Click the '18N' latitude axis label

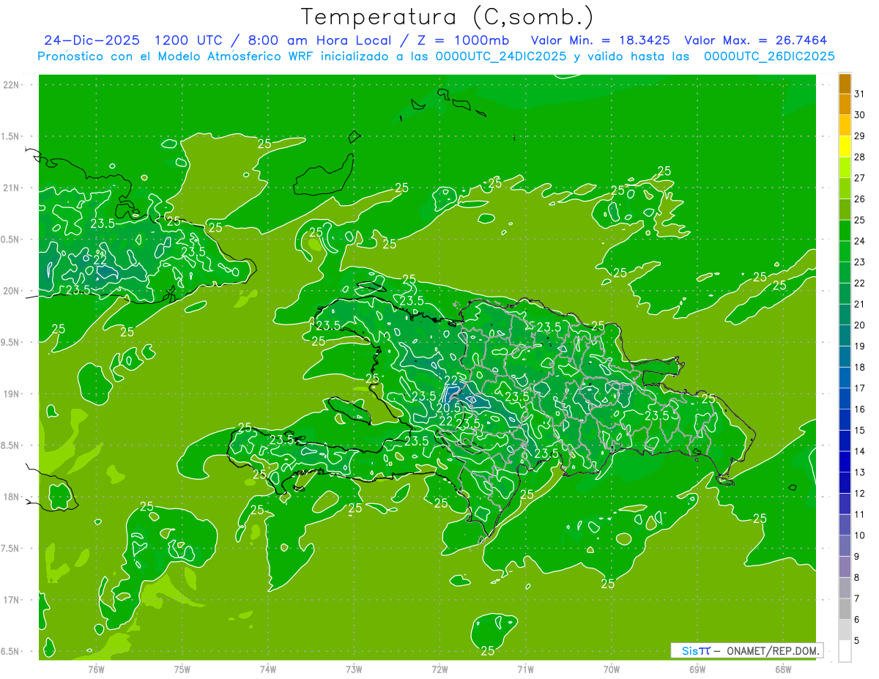(x=12, y=497)
